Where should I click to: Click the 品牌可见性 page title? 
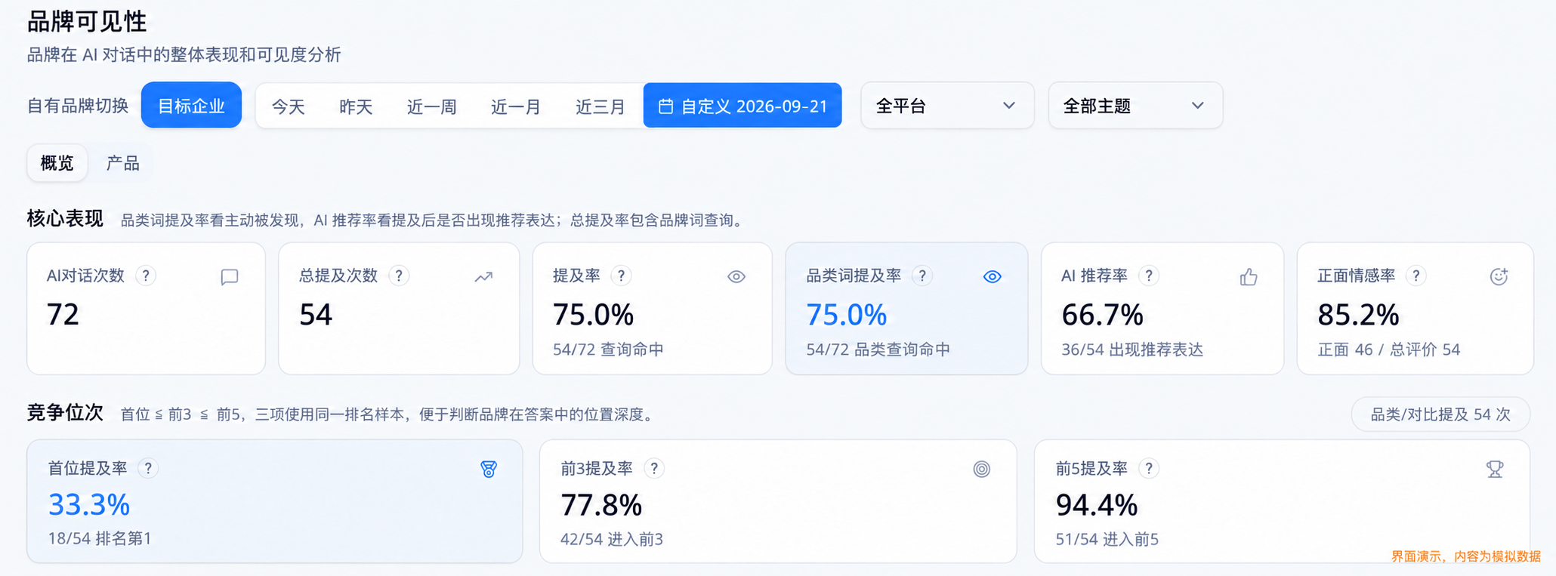[x=87, y=21]
